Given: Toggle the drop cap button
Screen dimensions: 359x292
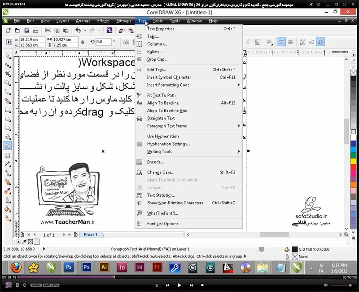Looking at the screenshot, I should tap(290, 42).
